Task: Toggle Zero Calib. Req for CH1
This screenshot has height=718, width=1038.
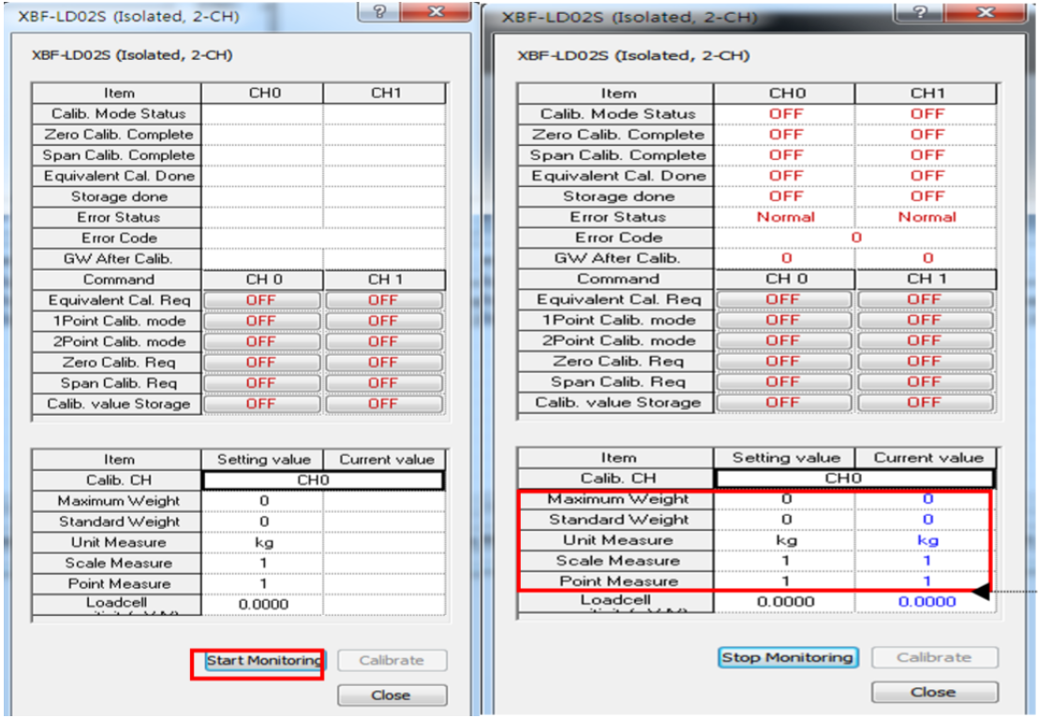Action: point(384,361)
